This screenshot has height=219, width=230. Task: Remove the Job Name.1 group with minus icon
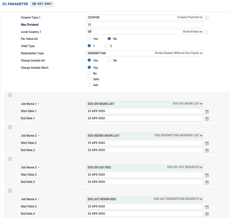tap(10, 95)
